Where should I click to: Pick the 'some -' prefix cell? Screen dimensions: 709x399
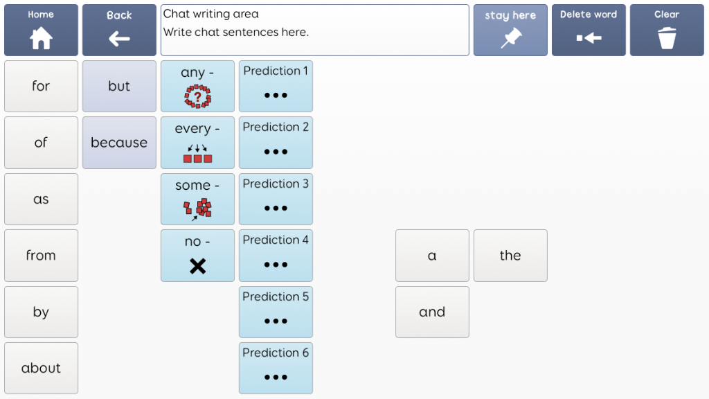pyautogui.click(x=197, y=199)
